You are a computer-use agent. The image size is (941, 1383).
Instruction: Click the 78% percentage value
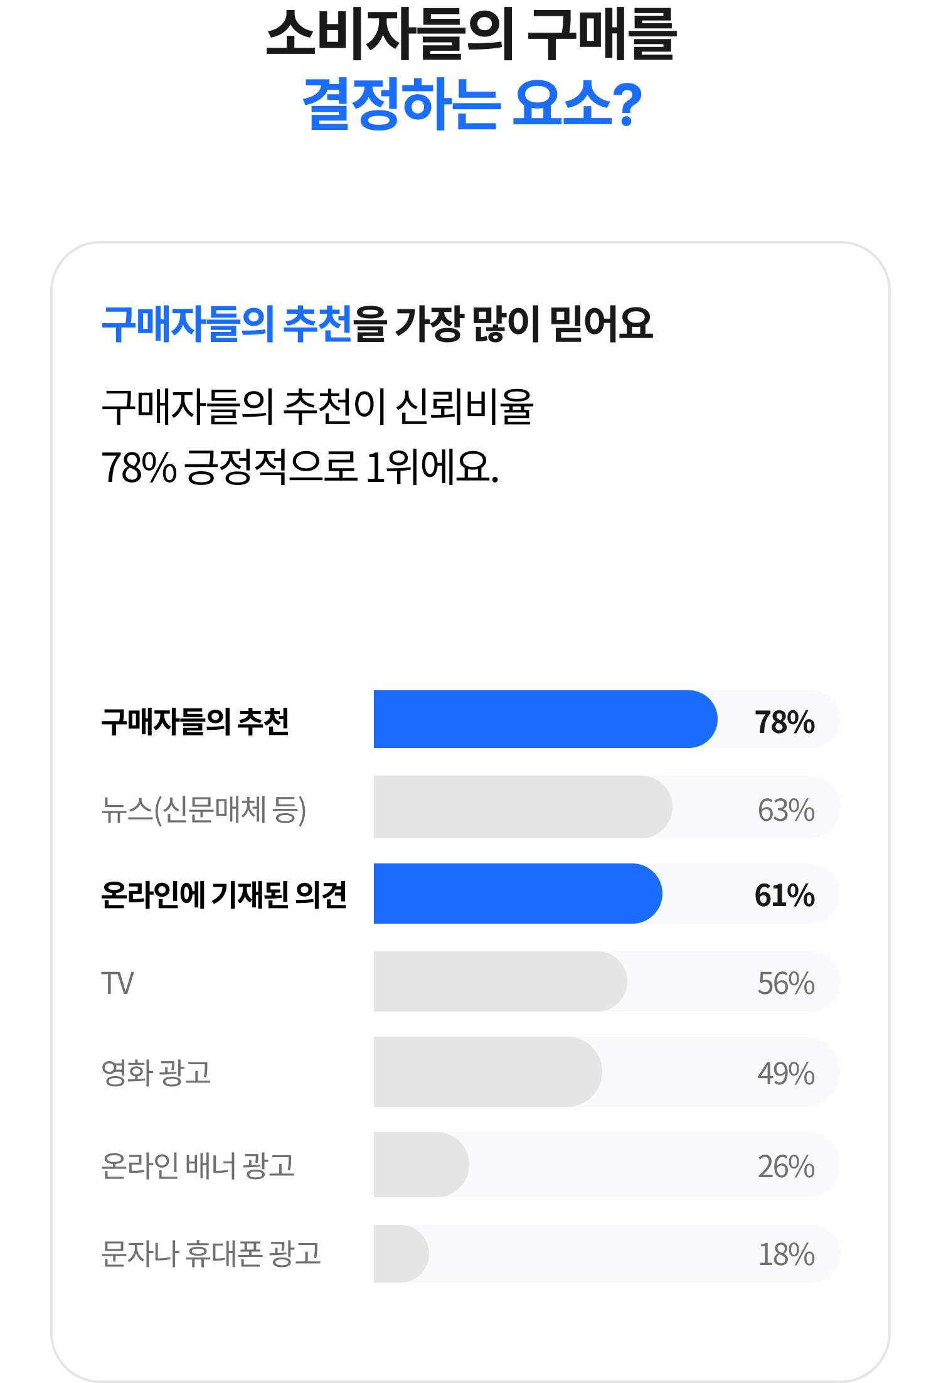click(x=785, y=722)
